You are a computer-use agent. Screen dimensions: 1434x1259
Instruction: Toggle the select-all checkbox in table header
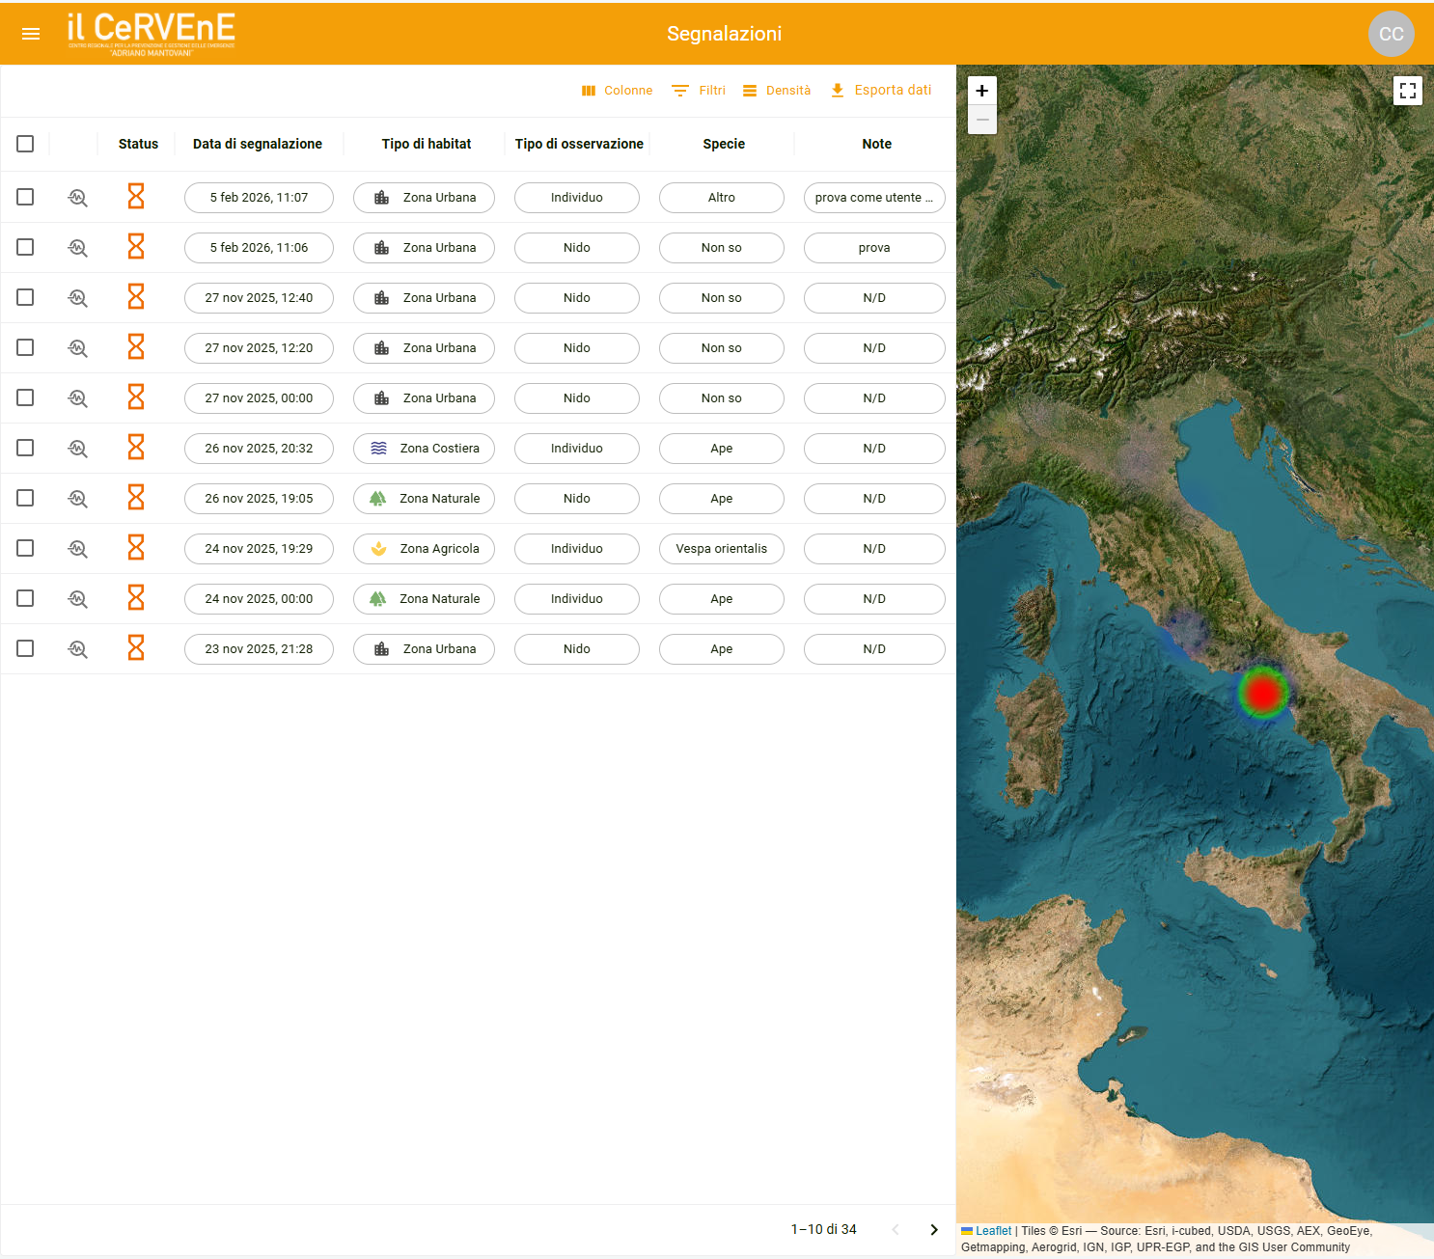click(x=25, y=144)
